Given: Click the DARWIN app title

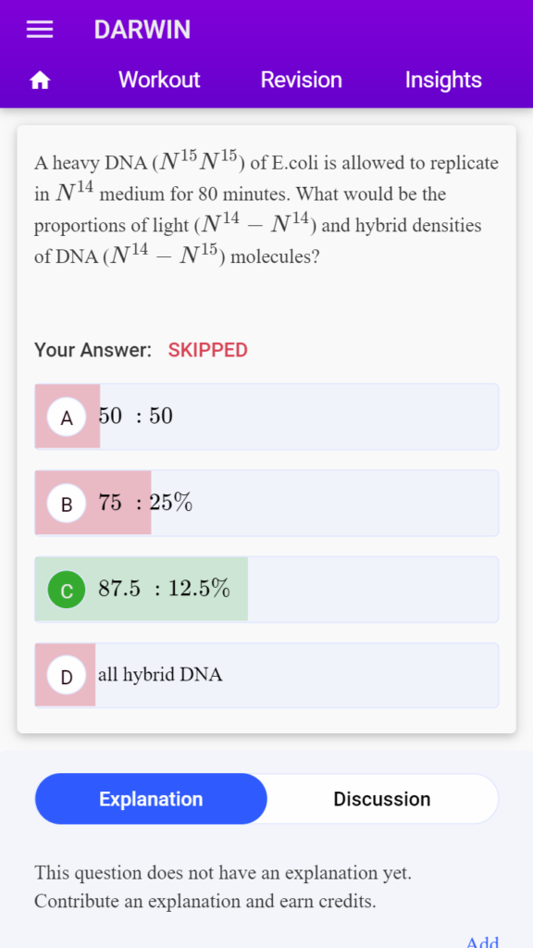Looking at the screenshot, I should [x=142, y=30].
